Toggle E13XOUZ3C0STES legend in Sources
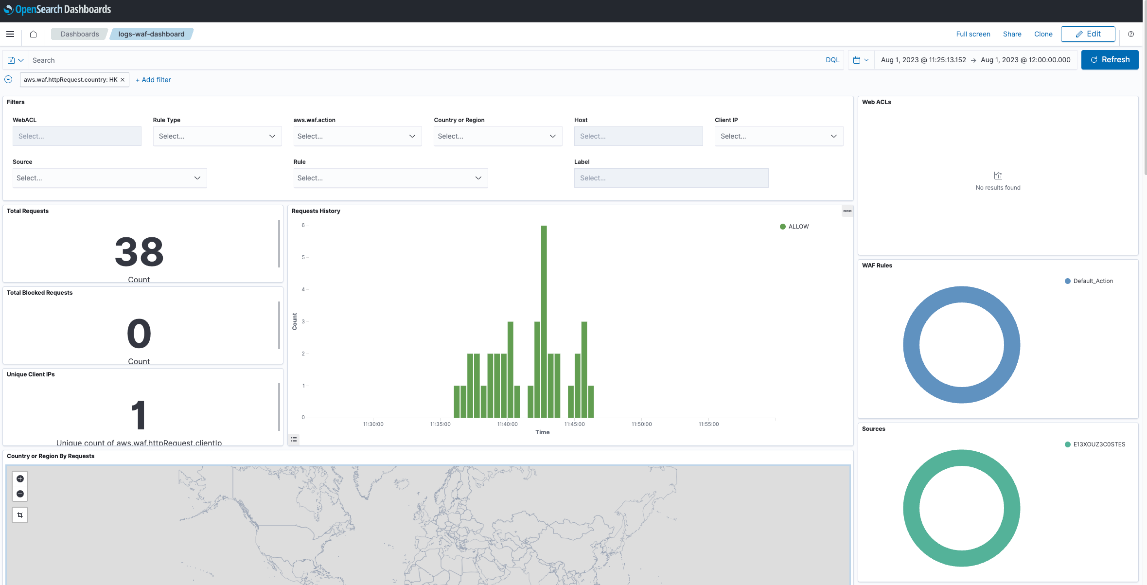Viewport: 1147px width, 585px height. pos(1098,444)
